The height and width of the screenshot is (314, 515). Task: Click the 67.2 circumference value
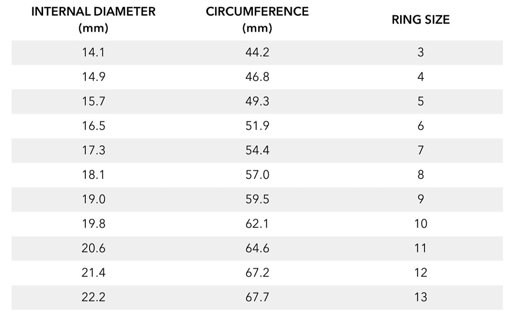point(257,273)
